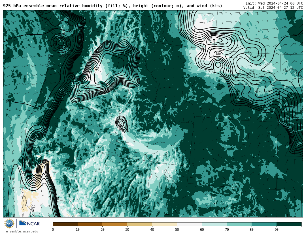Viewport: 306px width, 235px height.
Task: Pick the 10-20 brown colorbar segment
Action: click(x=90, y=224)
